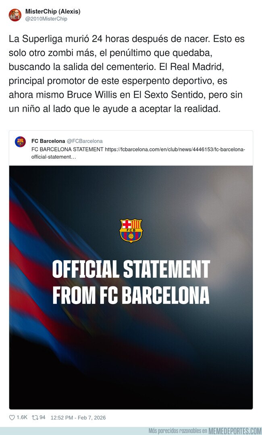Select the FCB badge inside the statement image

click(130, 230)
